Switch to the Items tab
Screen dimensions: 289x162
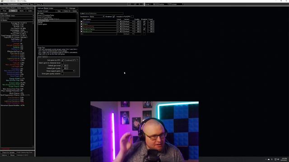click(22, 11)
